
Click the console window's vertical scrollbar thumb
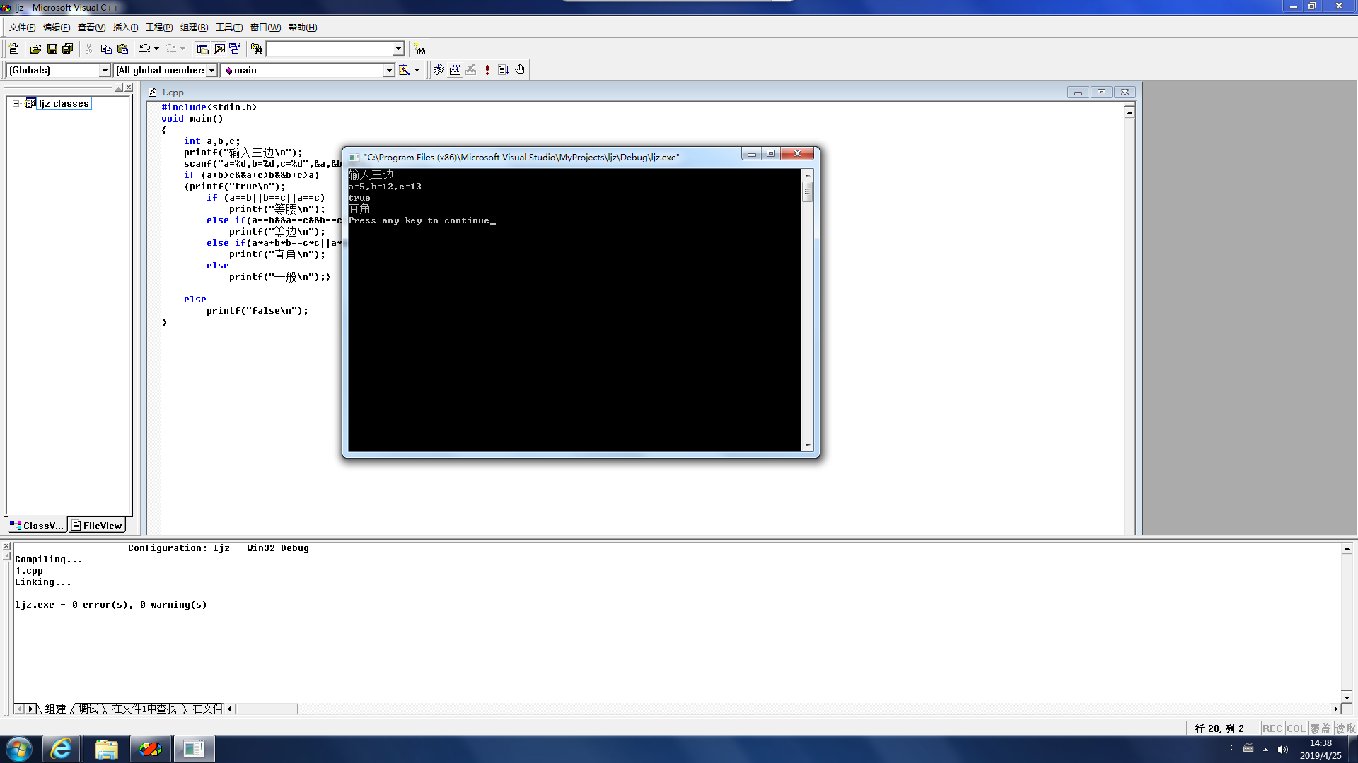tap(807, 191)
